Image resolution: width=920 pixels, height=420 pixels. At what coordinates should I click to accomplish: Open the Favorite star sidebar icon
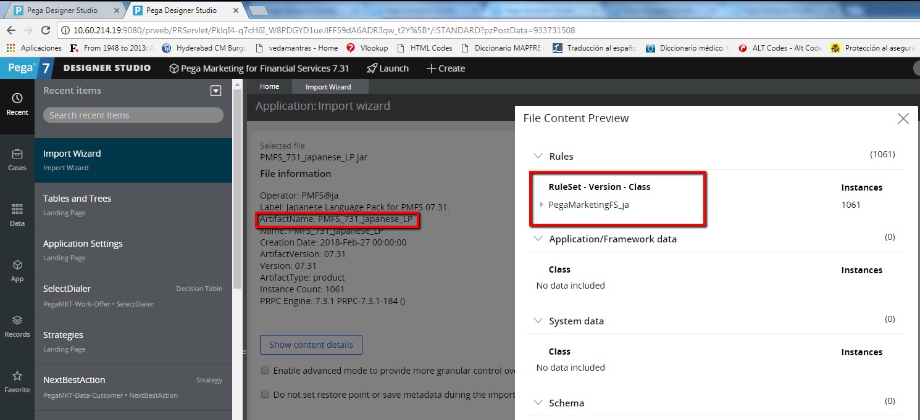coord(17,382)
